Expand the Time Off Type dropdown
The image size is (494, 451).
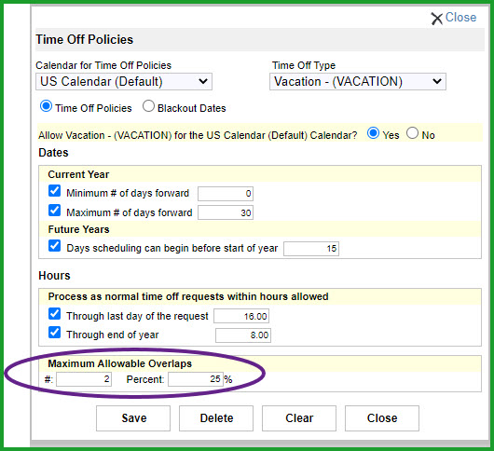(358, 82)
